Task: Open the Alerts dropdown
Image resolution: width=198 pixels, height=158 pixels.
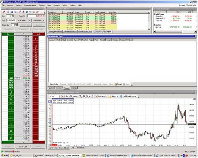Action: point(114,96)
